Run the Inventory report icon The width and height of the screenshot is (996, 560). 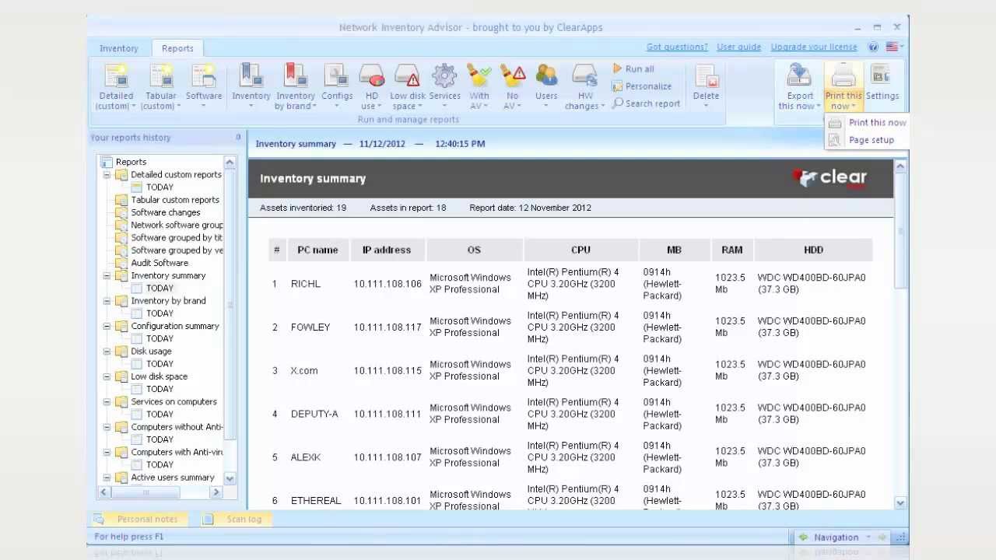251,76
